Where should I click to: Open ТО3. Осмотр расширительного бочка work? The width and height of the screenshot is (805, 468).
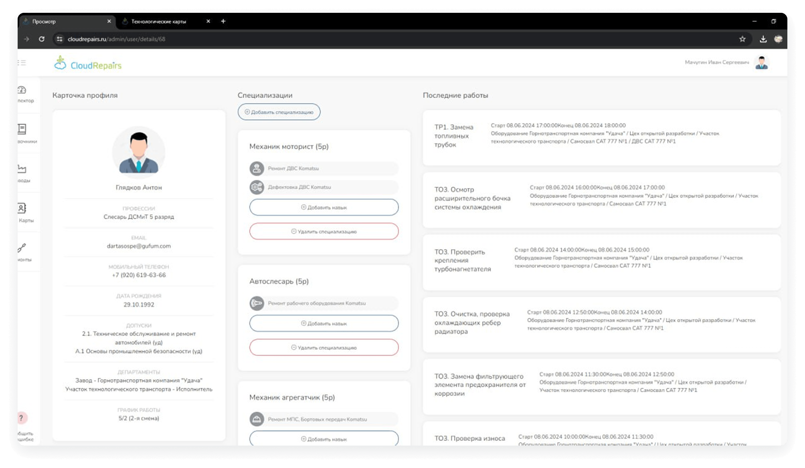click(x=602, y=200)
